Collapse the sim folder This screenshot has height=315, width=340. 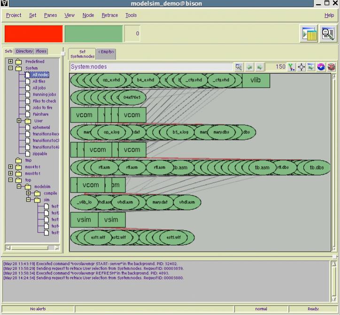coord(28,199)
